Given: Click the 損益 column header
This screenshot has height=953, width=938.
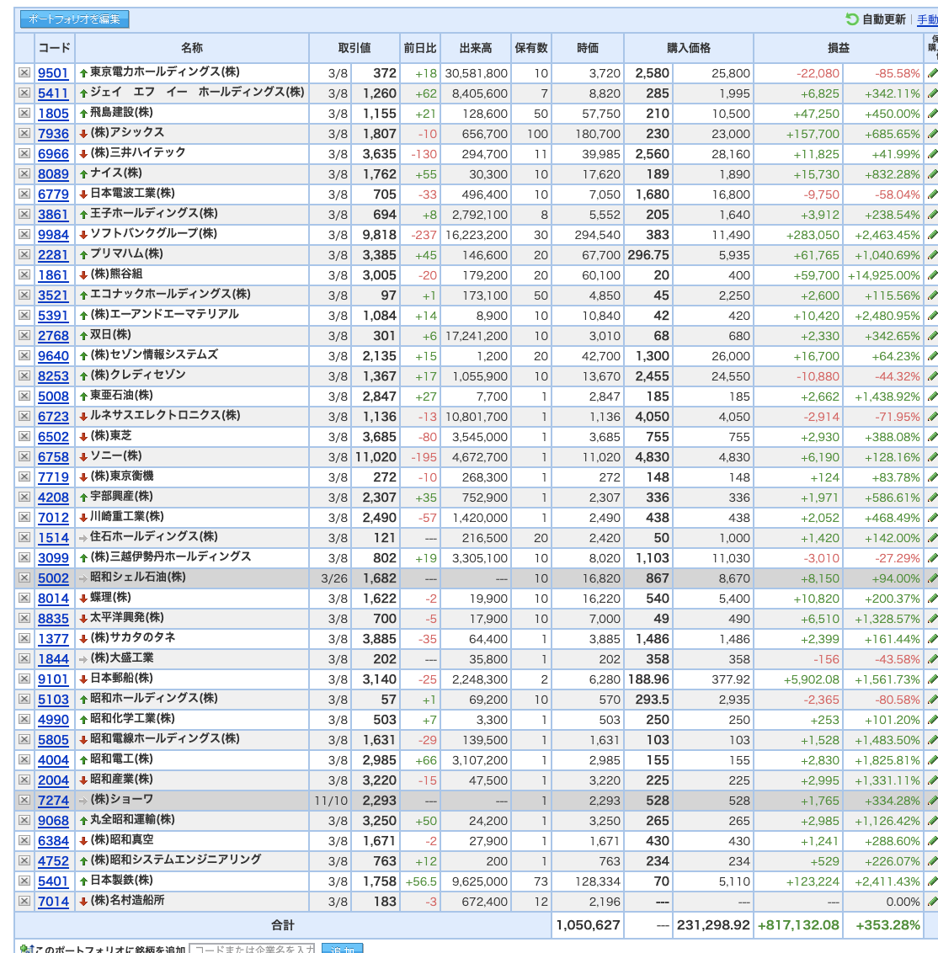Looking at the screenshot, I should pyautogui.click(x=839, y=48).
